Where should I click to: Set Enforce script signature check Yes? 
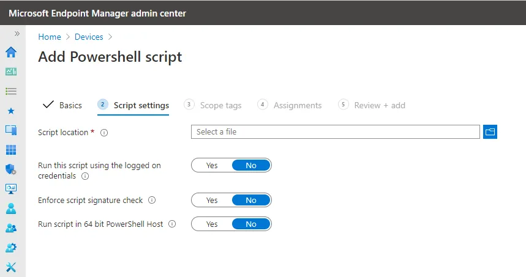pos(212,201)
